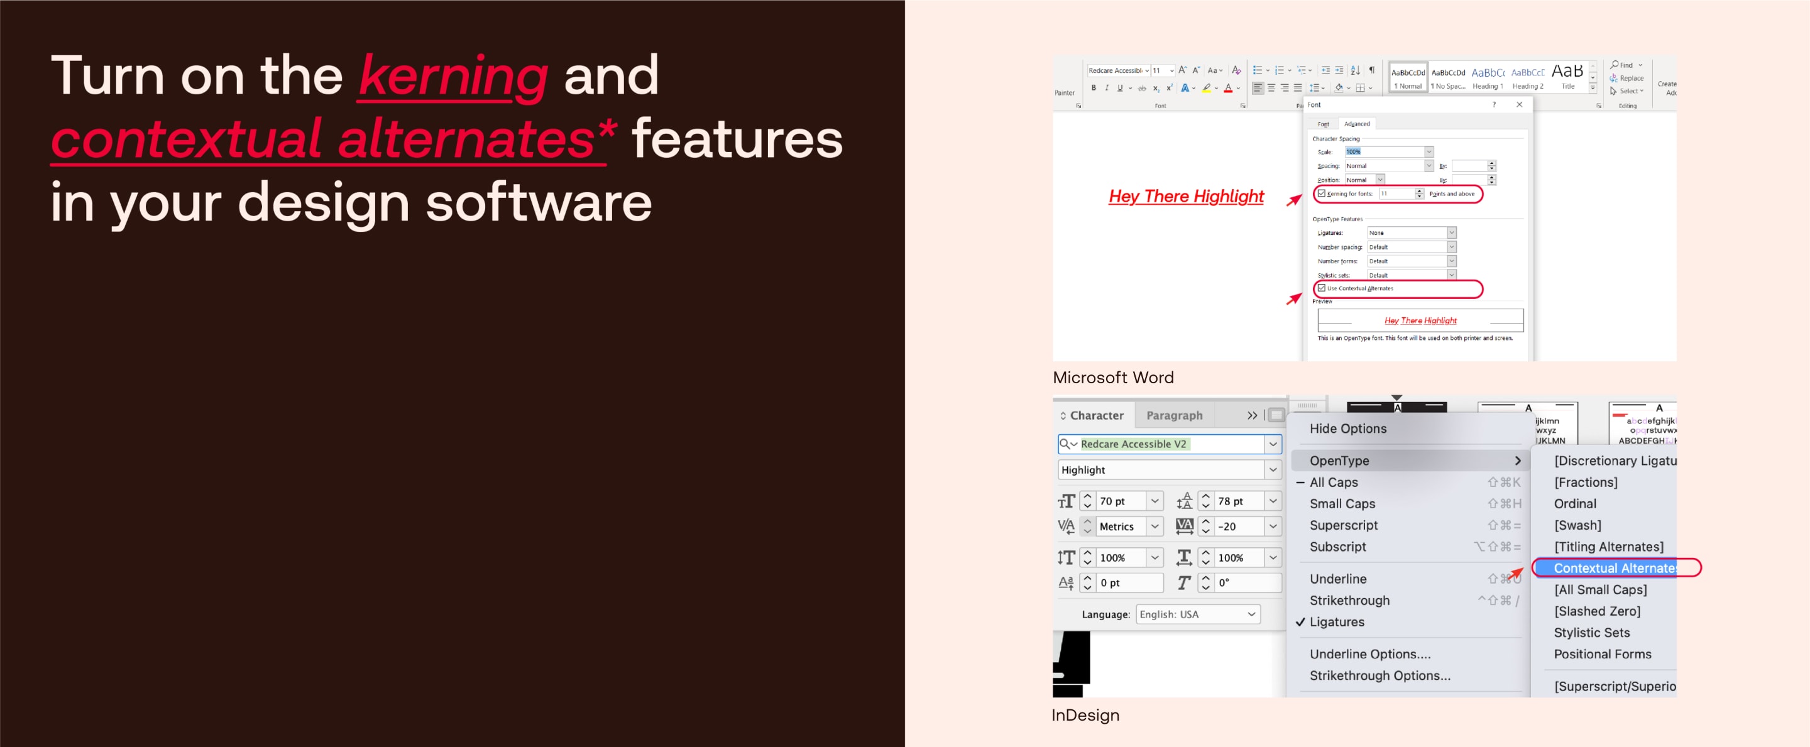Switch to Paragraph tab in InDesign panel
1810x747 pixels.
click(1174, 415)
